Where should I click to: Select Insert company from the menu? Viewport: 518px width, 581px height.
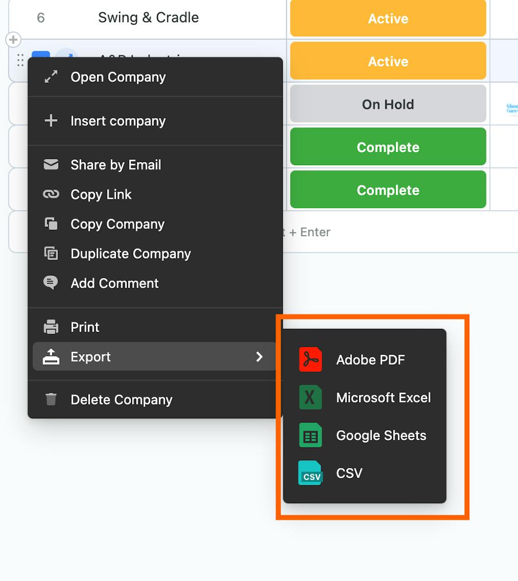[118, 121]
